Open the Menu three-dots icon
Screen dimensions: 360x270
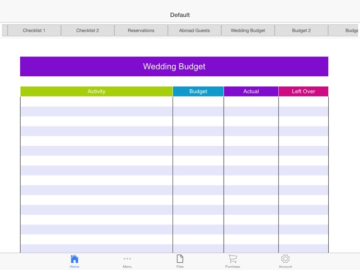point(127,259)
